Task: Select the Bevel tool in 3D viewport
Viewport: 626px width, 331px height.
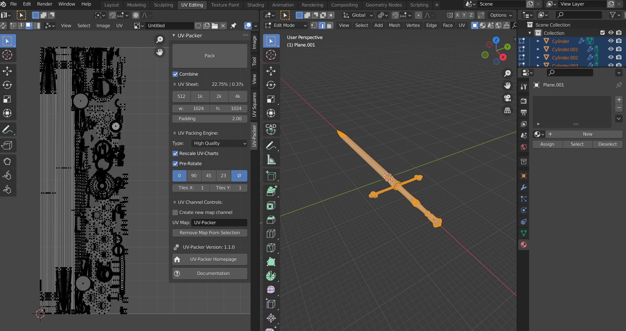Action: (x=271, y=220)
